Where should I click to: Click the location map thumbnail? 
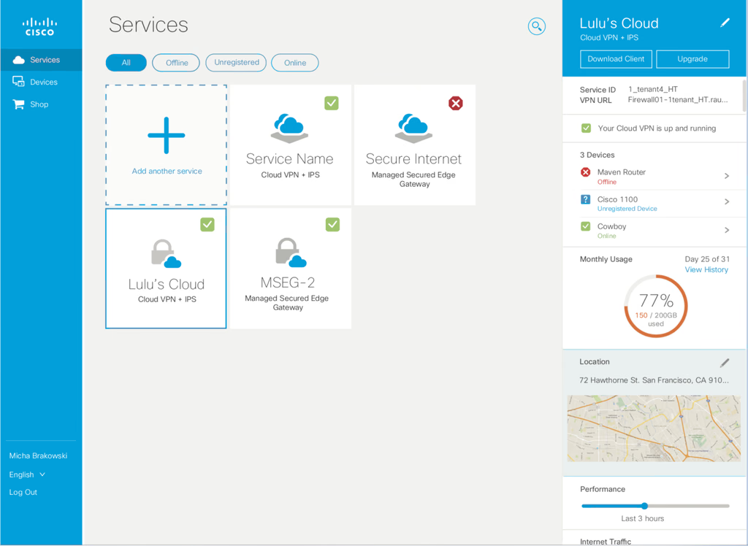tap(654, 428)
